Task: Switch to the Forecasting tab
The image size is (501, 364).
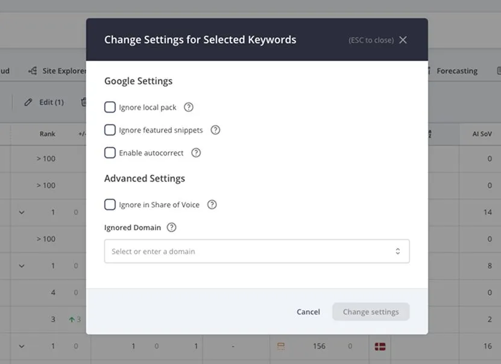Action: coord(458,71)
